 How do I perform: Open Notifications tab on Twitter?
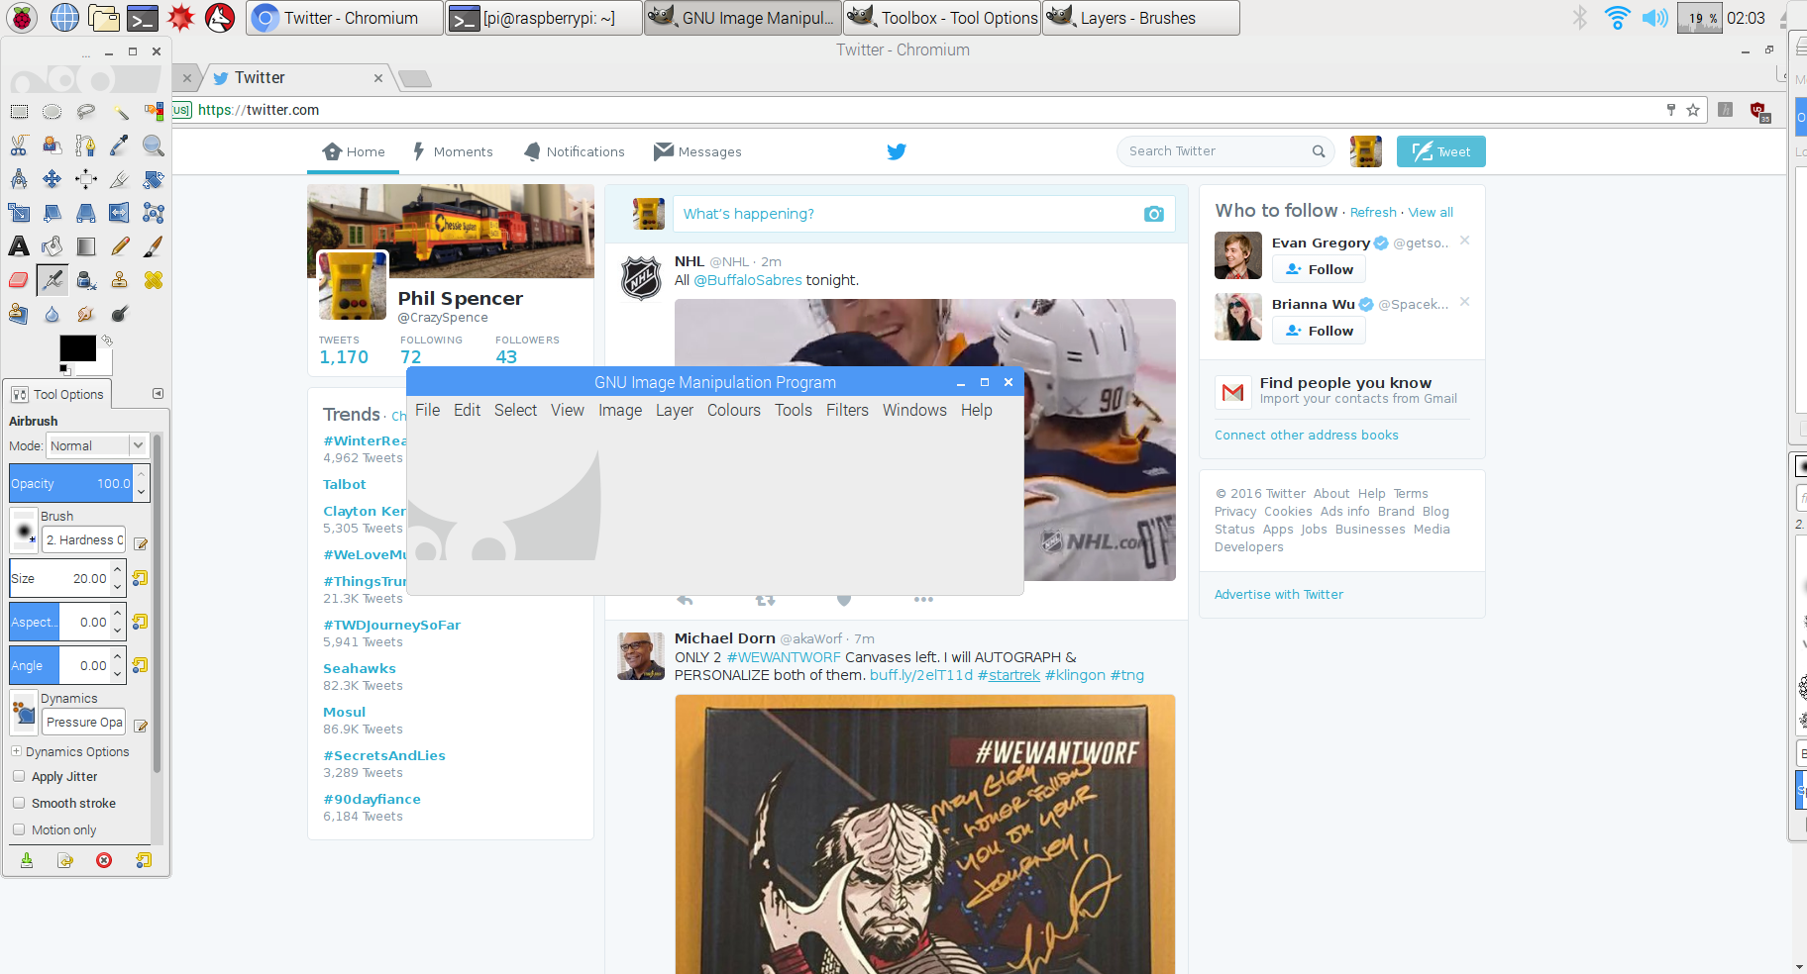tap(575, 151)
